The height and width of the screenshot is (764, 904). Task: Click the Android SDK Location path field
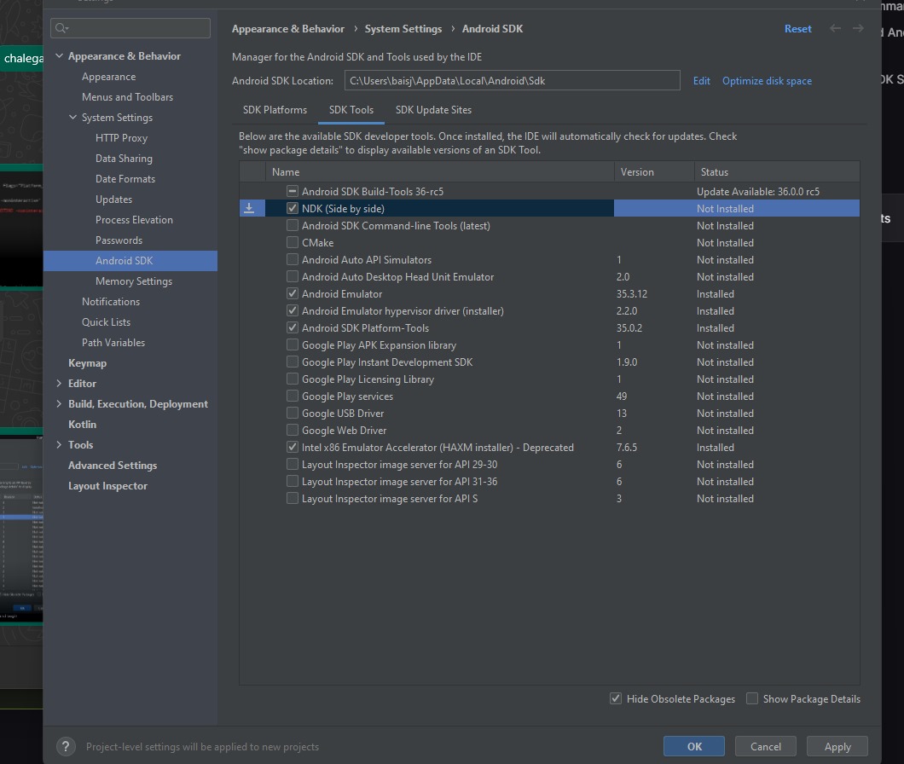click(512, 81)
